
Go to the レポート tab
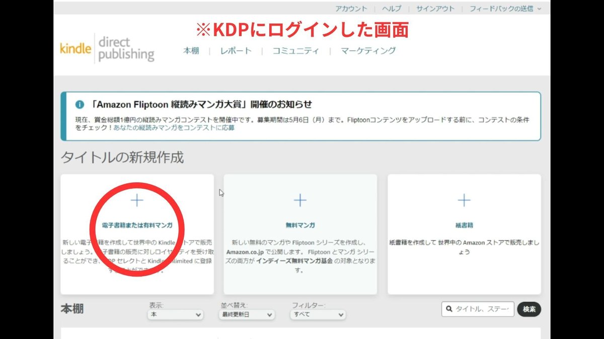236,51
